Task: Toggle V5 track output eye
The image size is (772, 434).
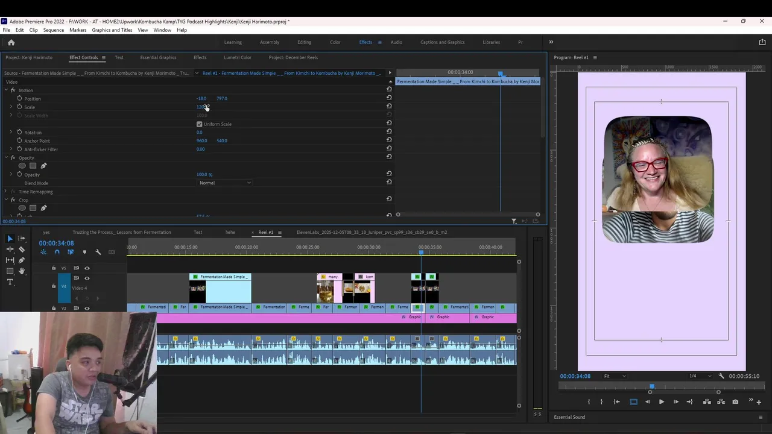Action: tap(87, 268)
